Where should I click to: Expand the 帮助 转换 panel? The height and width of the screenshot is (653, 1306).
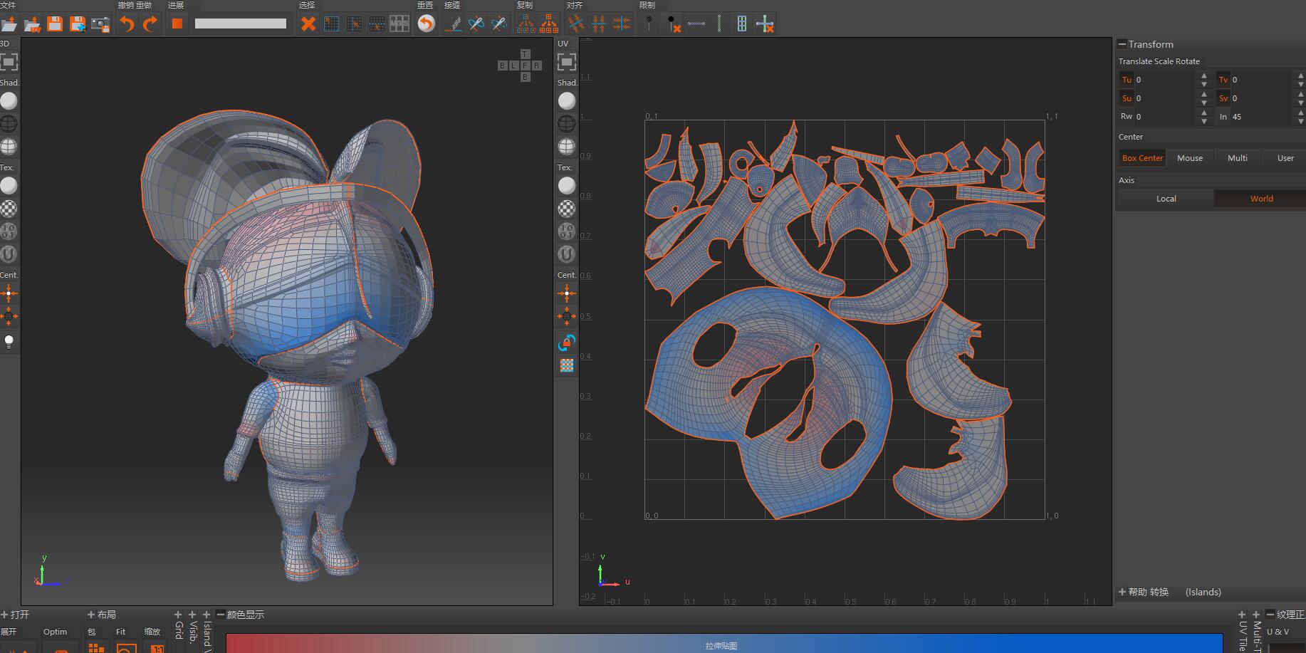pyautogui.click(x=1122, y=592)
